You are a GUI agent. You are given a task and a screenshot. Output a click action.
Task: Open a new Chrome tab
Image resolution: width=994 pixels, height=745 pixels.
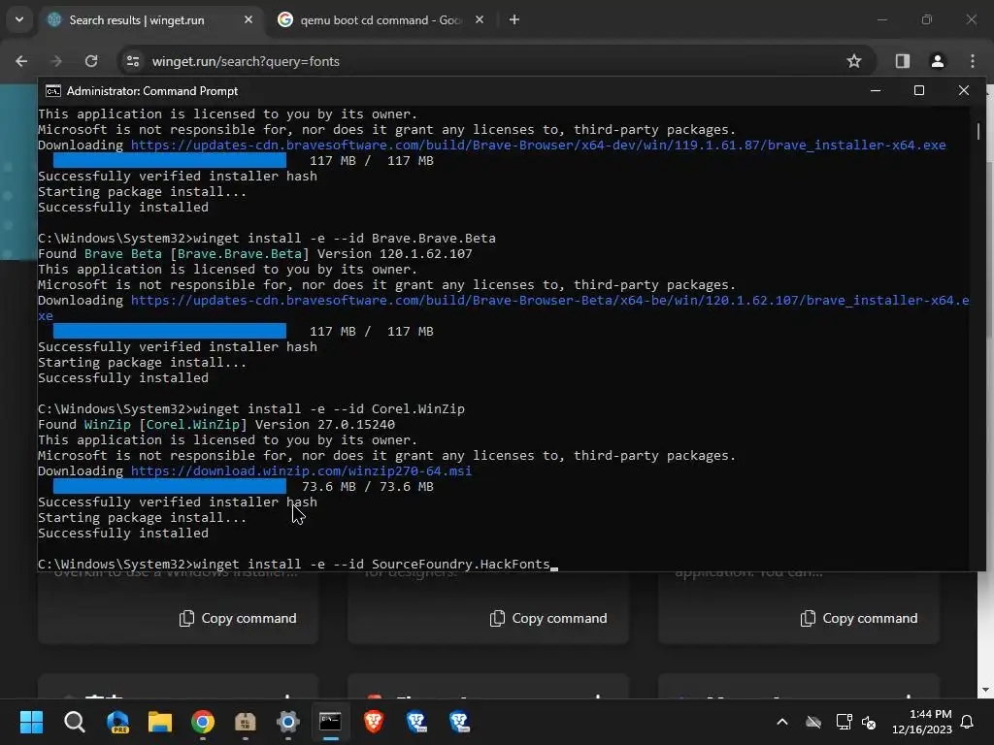(x=514, y=20)
